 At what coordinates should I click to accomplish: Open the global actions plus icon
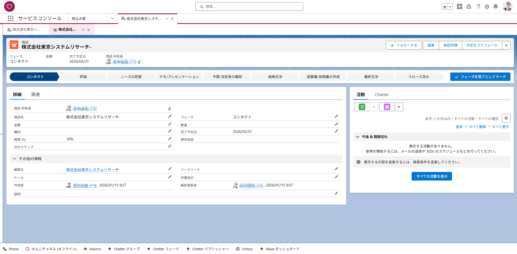click(460, 6)
